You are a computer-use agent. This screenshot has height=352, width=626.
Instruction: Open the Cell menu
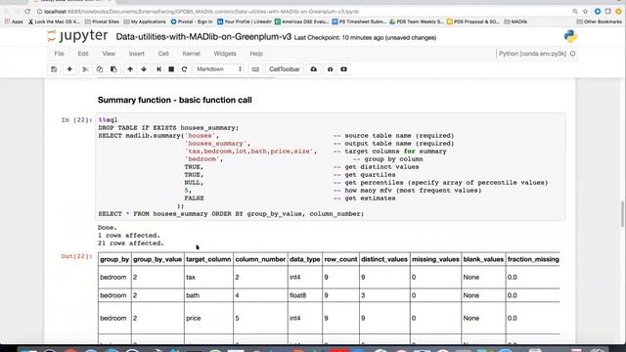click(163, 54)
